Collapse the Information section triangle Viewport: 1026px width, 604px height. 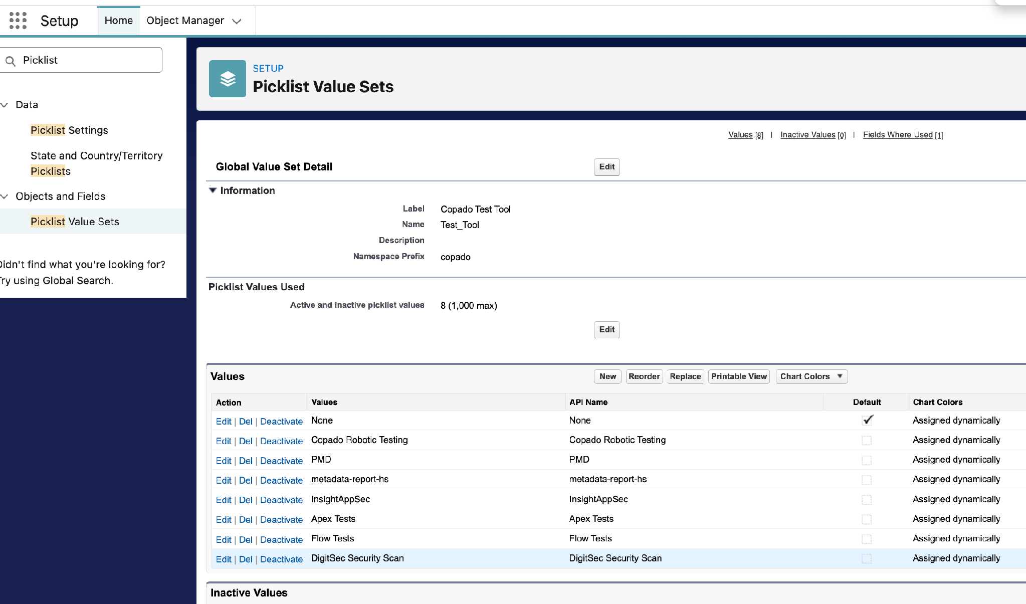tap(213, 190)
